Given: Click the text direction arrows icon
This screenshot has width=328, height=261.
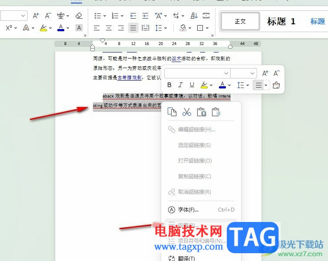Looking at the screenshot, I should [x=176, y=16].
